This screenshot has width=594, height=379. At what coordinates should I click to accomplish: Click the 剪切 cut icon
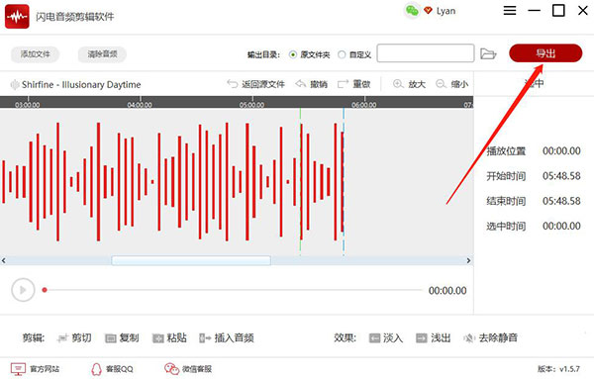(x=62, y=338)
